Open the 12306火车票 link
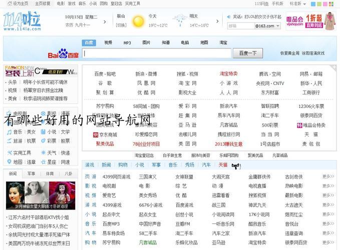340x250 pixels. 311,106
